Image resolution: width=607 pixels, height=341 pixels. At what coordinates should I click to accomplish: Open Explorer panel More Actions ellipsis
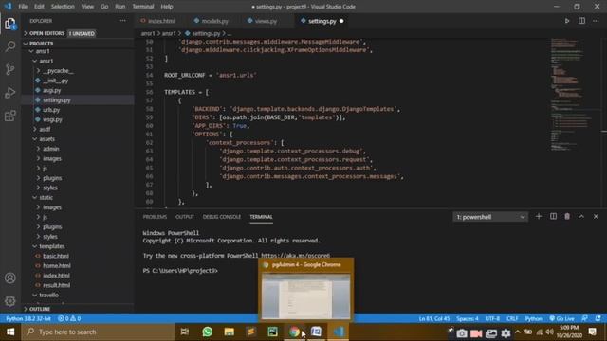(122, 21)
